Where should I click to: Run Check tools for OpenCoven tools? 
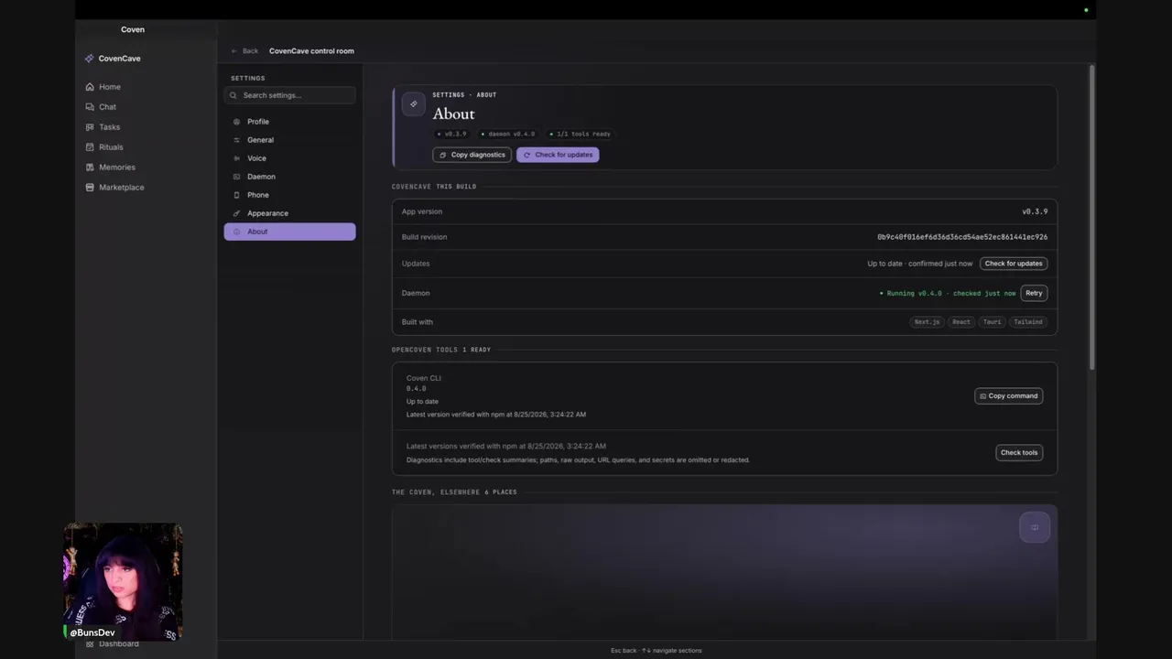pyautogui.click(x=1019, y=452)
